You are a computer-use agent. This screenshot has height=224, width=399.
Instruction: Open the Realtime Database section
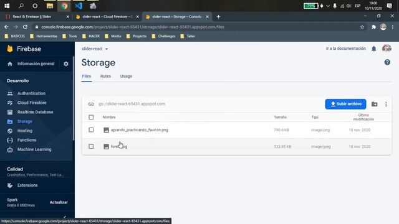pyautogui.click(x=35, y=112)
